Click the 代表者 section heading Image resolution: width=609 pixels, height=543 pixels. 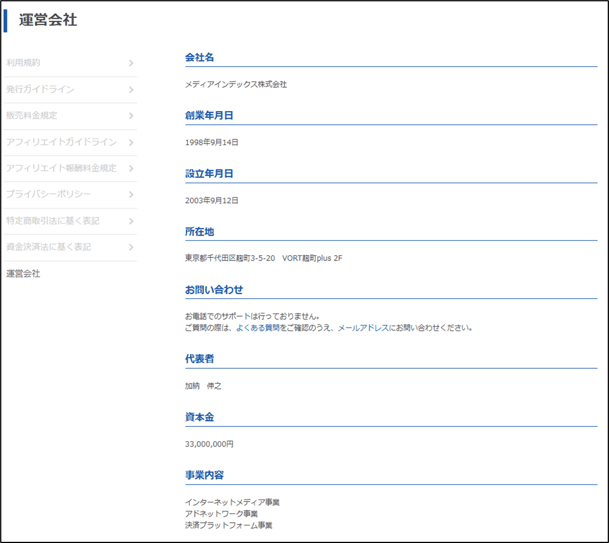[200, 359]
